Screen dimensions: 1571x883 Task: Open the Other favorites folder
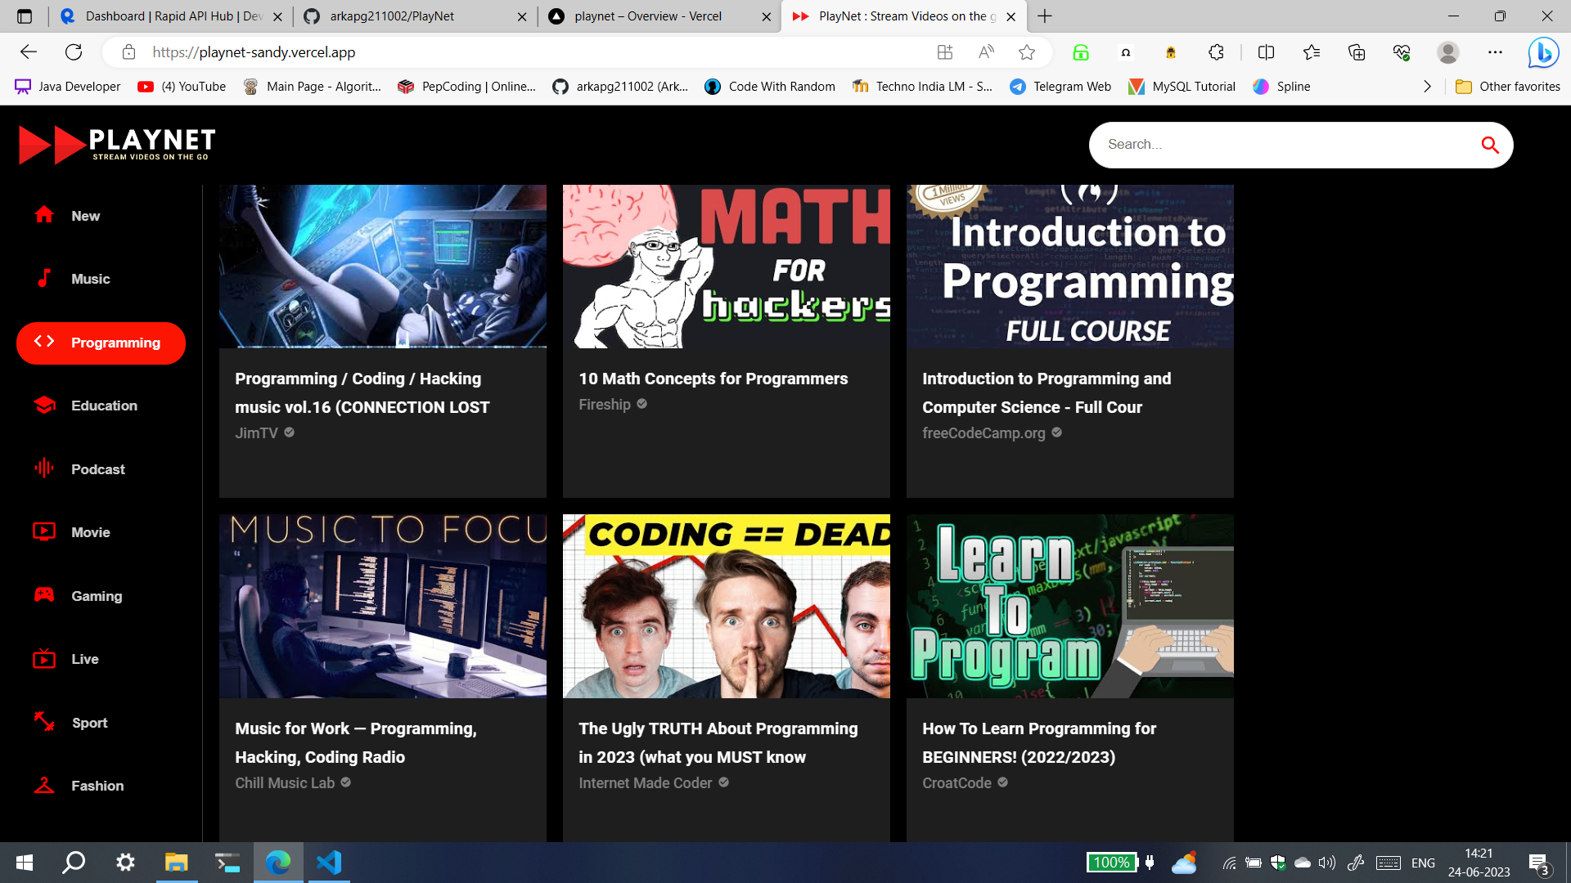click(1508, 87)
